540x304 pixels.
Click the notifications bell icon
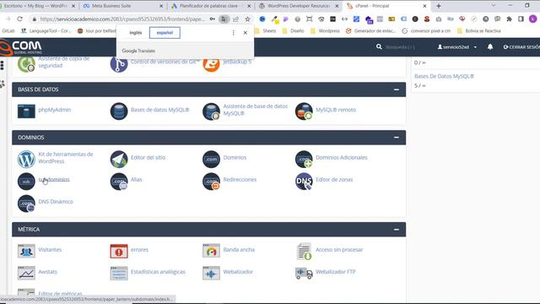pyautogui.click(x=490, y=46)
